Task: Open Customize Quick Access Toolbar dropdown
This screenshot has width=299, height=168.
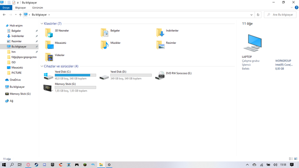Action: 18,3
